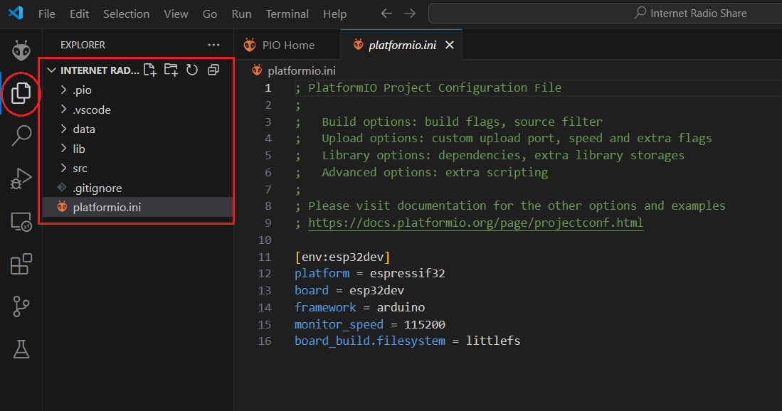Expand the data folder
782x411 pixels.
click(x=63, y=129)
